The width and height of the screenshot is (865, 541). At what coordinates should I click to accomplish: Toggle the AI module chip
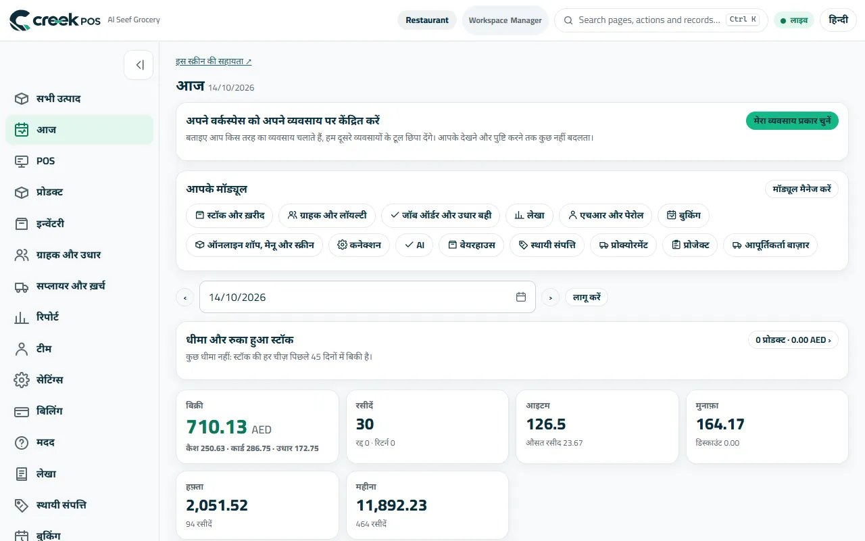pyautogui.click(x=414, y=245)
